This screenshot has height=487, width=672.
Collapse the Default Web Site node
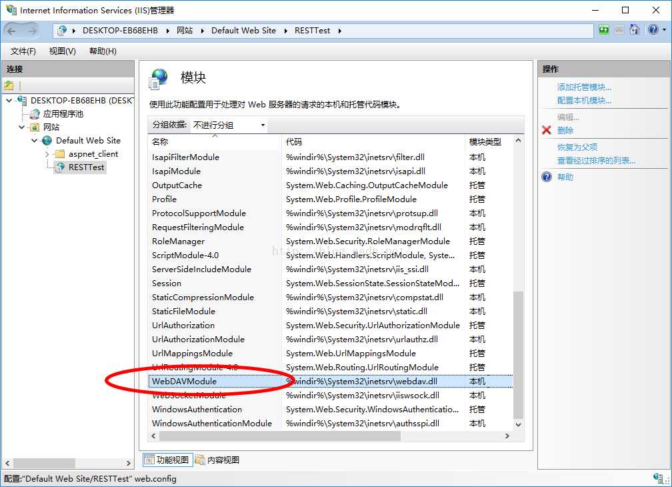[34, 141]
